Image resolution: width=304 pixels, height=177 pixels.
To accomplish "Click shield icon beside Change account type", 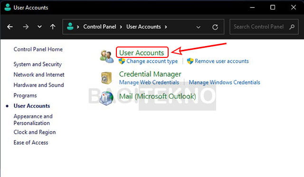I will click(x=122, y=61).
